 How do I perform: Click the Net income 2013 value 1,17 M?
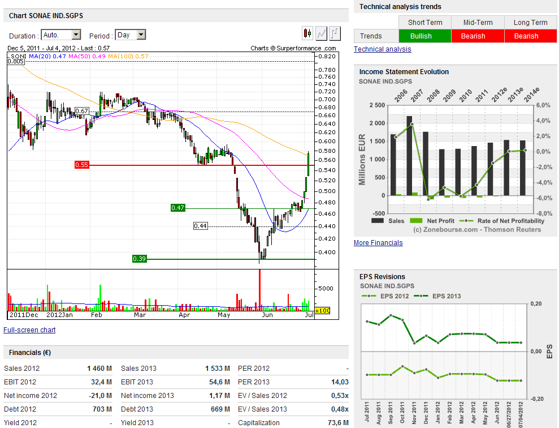click(x=219, y=396)
